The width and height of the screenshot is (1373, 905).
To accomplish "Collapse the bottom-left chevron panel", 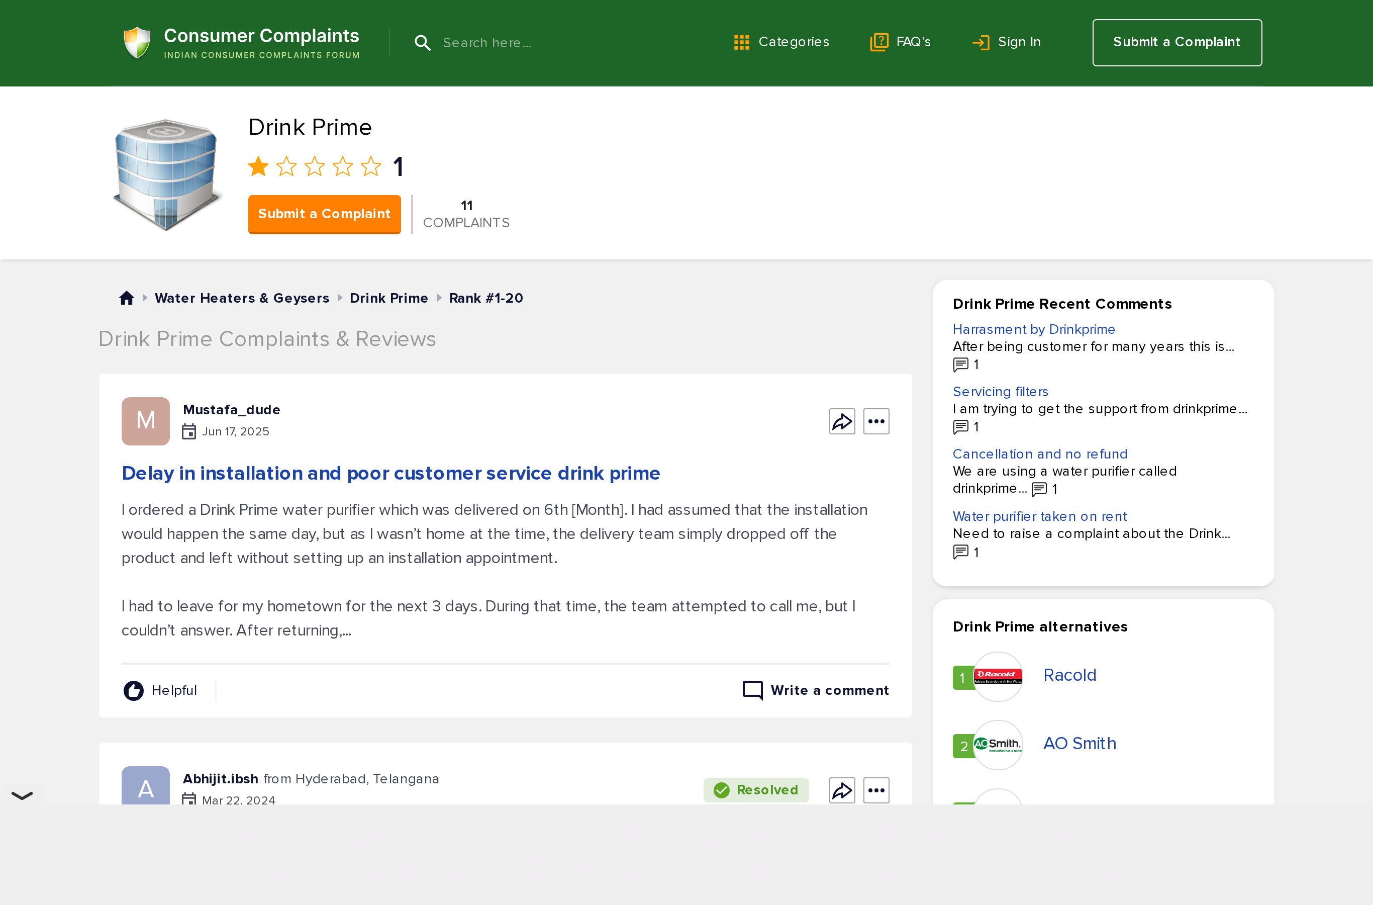I will click(22, 796).
